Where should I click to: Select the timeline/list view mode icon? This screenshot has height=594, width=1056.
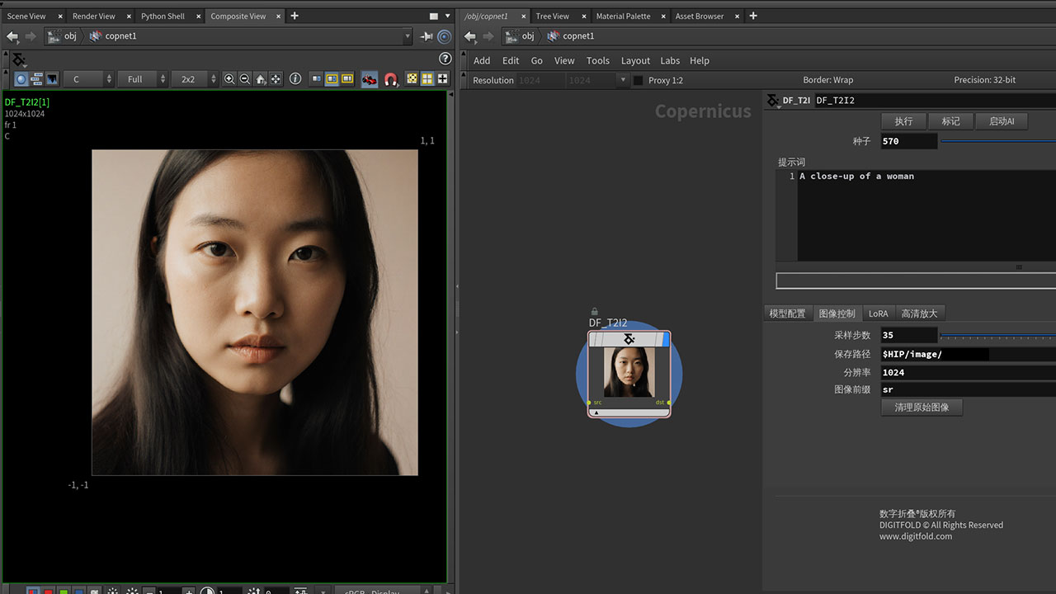click(36, 79)
